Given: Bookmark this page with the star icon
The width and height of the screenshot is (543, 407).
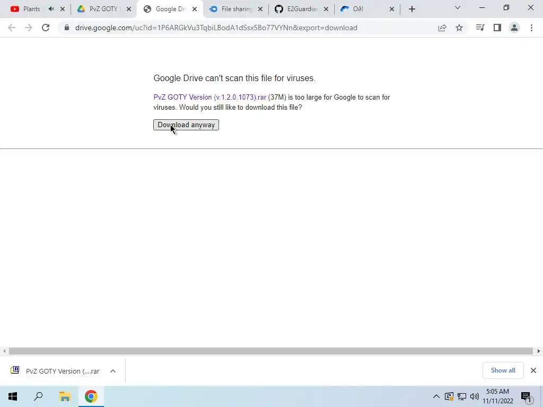Looking at the screenshot, I should pyautogui.click(x=459, y=28).
